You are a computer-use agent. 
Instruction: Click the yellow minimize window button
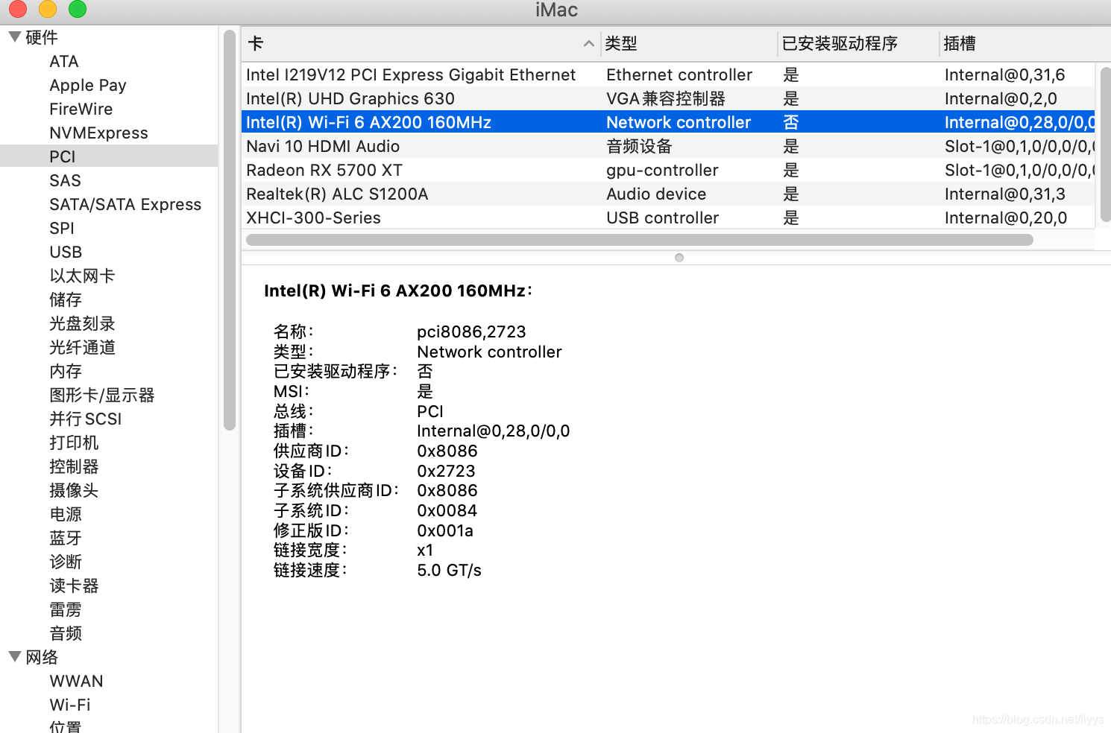coord(48,8)
